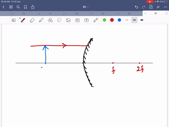
Task: Select the thickest stroke width
Action: tap(142, 20)
